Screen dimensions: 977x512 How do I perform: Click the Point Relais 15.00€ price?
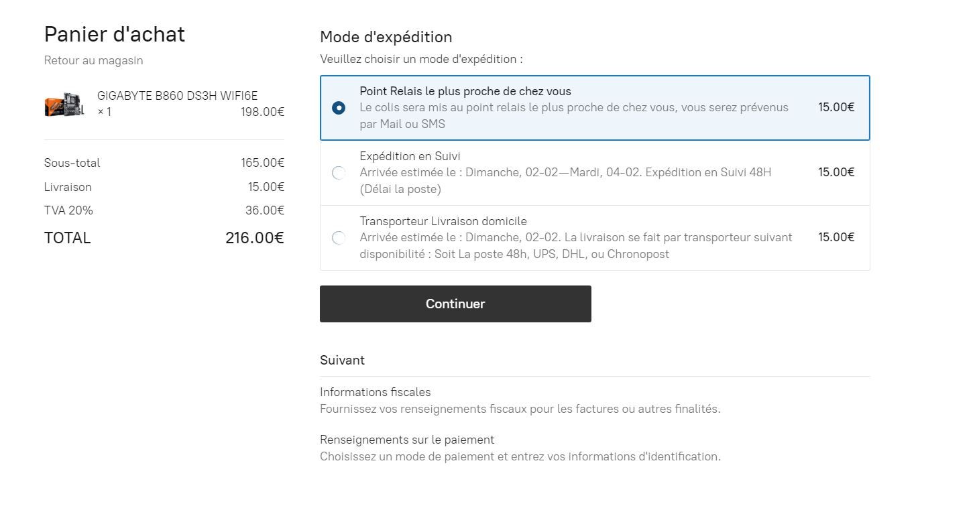[836, 107]
